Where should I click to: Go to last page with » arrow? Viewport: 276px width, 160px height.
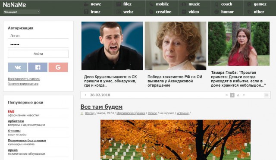244,95
